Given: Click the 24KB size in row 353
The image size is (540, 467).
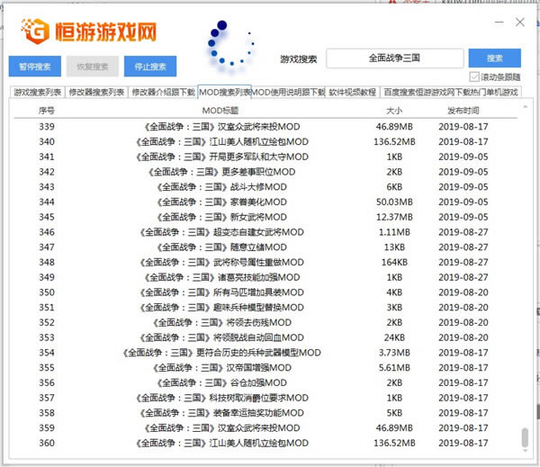Looking at the screenshot, I should click(394, 337).
